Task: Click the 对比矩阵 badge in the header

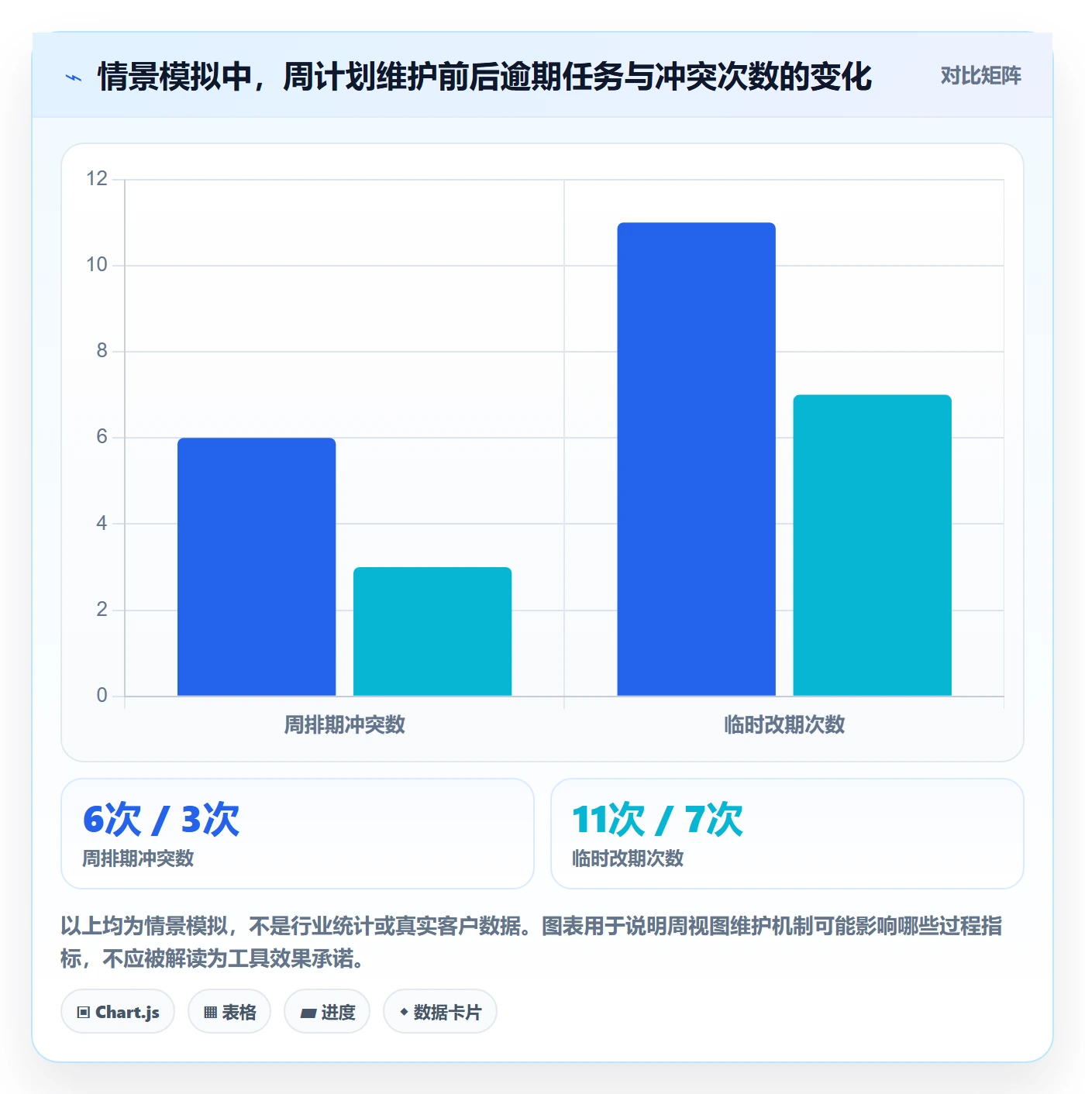Action: [980, 76]
